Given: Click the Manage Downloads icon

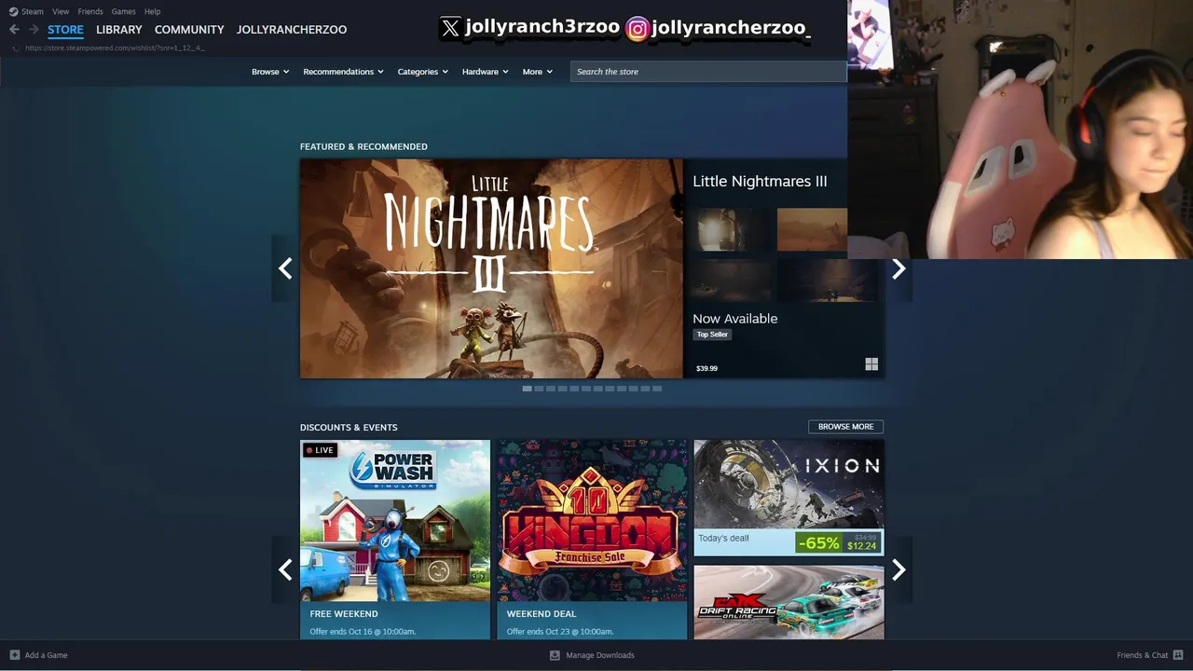Looking at the screenshot, I should [555, 655].
